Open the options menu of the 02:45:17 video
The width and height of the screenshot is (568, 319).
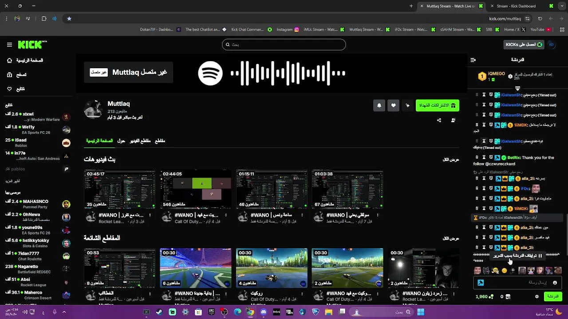click(x=150, y=215)
